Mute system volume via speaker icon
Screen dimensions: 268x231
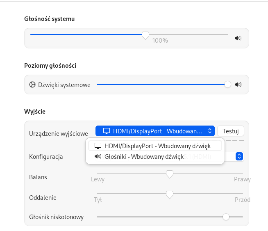tap(238, 38)
